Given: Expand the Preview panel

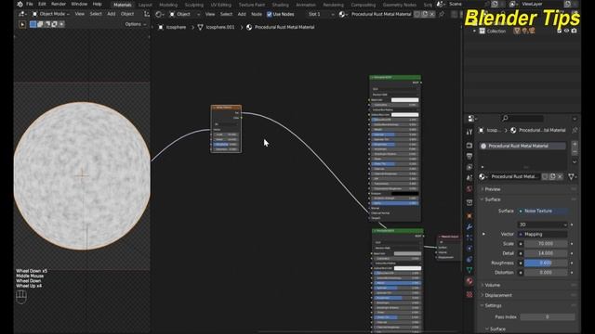Looking at the screenshot, I should tap(492, 189).
